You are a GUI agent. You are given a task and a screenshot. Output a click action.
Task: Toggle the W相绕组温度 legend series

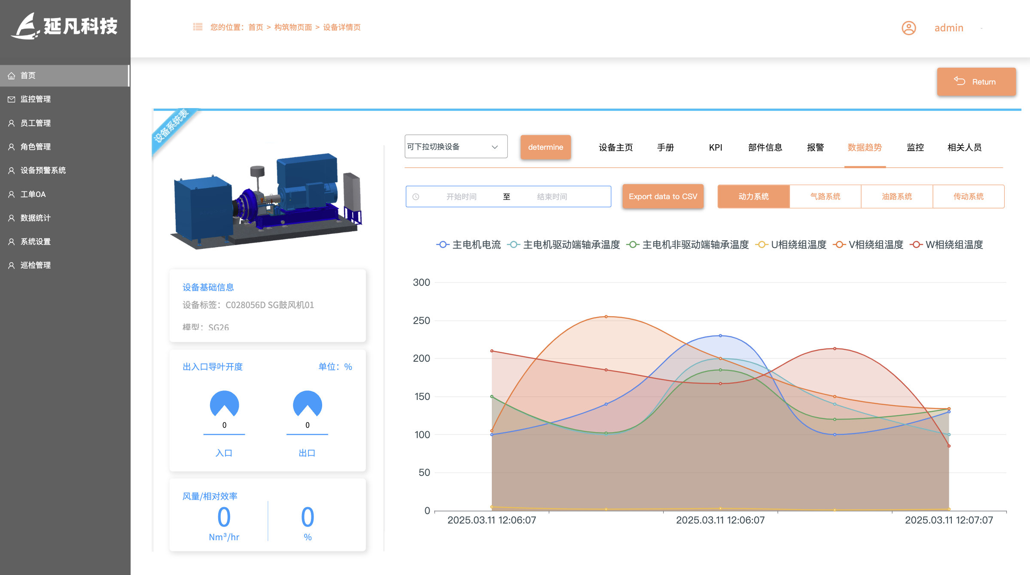946,245
